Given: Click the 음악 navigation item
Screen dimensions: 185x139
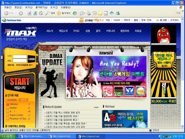Looking at the screenshot, I should [x=98, y=31].
